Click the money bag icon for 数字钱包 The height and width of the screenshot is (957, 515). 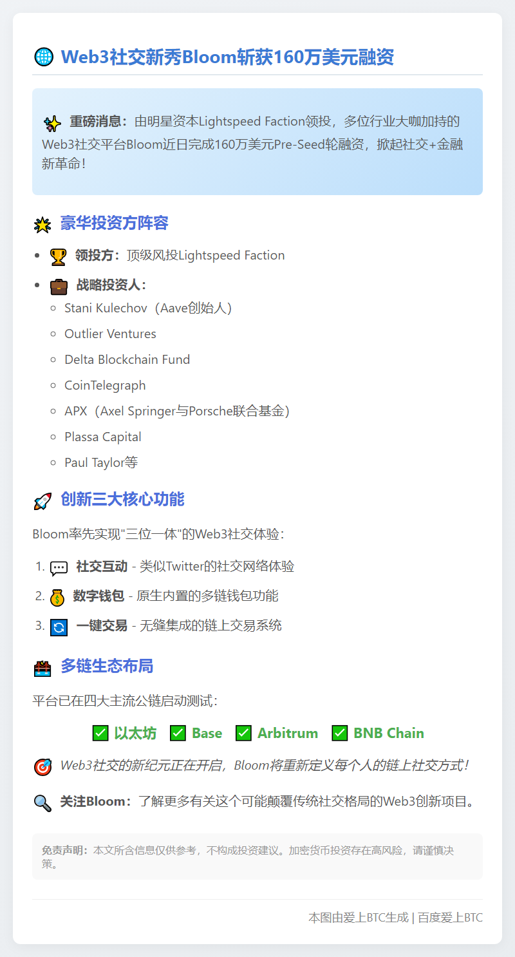[58, 597]
